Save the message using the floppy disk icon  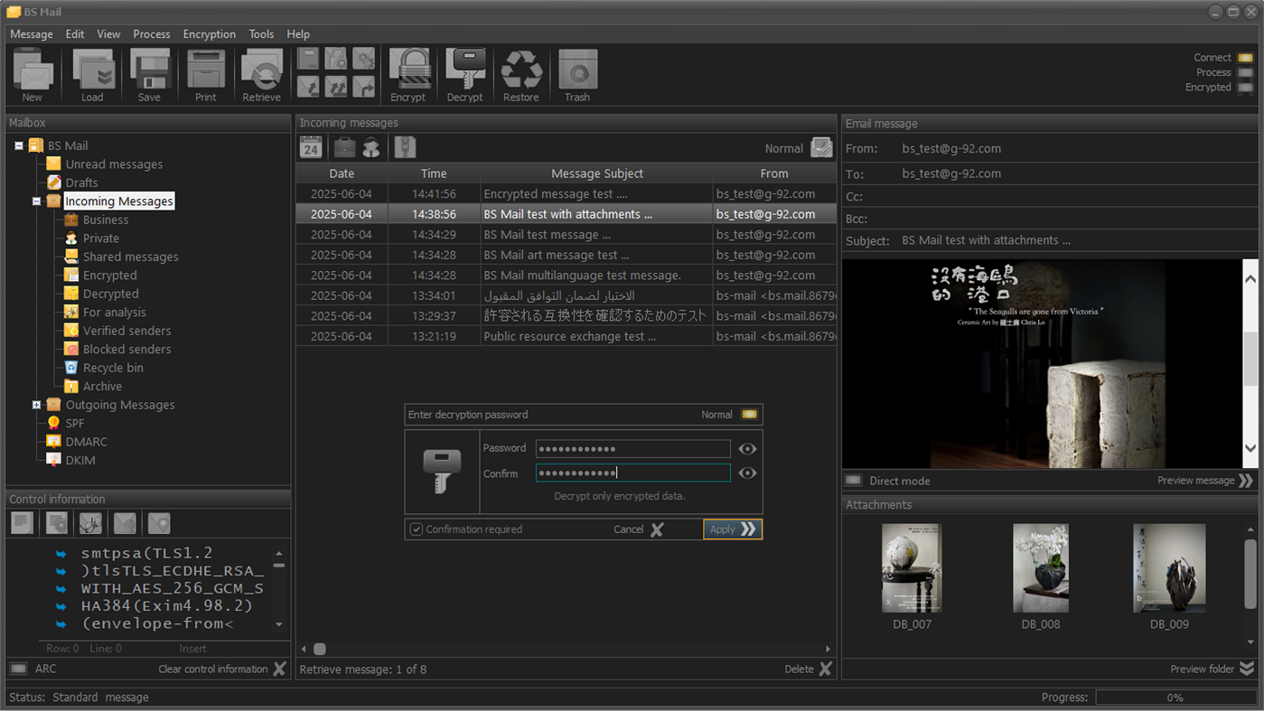(149, 75)
